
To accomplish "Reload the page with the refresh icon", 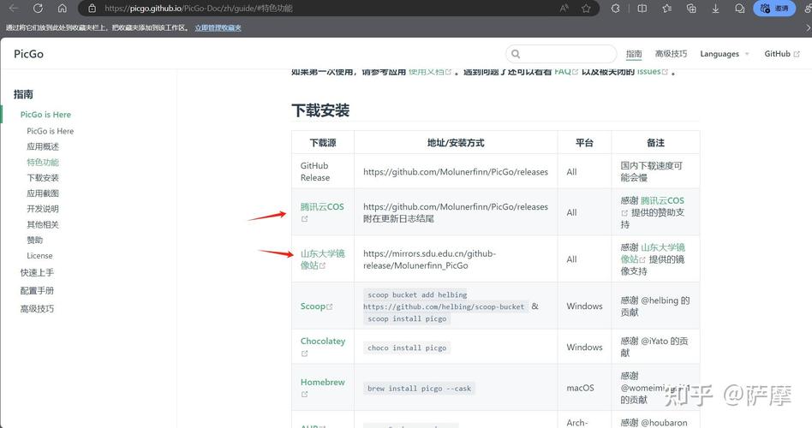I will coord(38,9).
